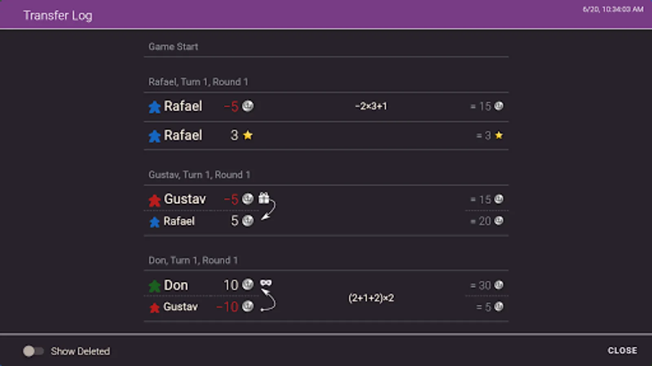Click the mask icon in Don's row

[266, 282]
